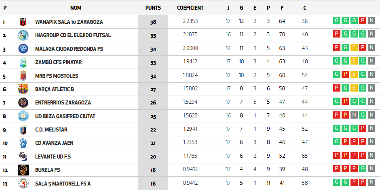Click the Entrerrios Zaragoza team badge
This screenshot has height=190, width=380.
[23, 102]
